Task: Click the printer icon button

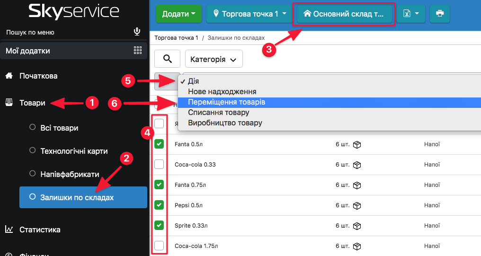Action: point(439,14)
